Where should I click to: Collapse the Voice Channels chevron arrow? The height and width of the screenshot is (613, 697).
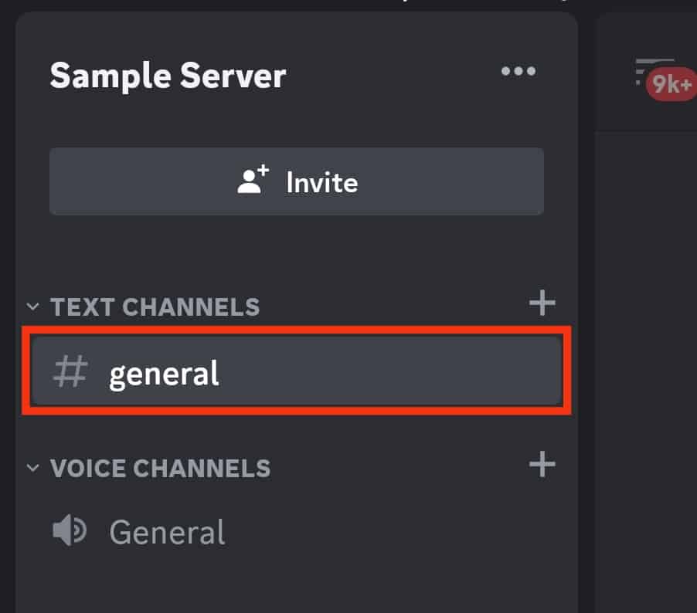pyautogui.click(x=32, y=468)
